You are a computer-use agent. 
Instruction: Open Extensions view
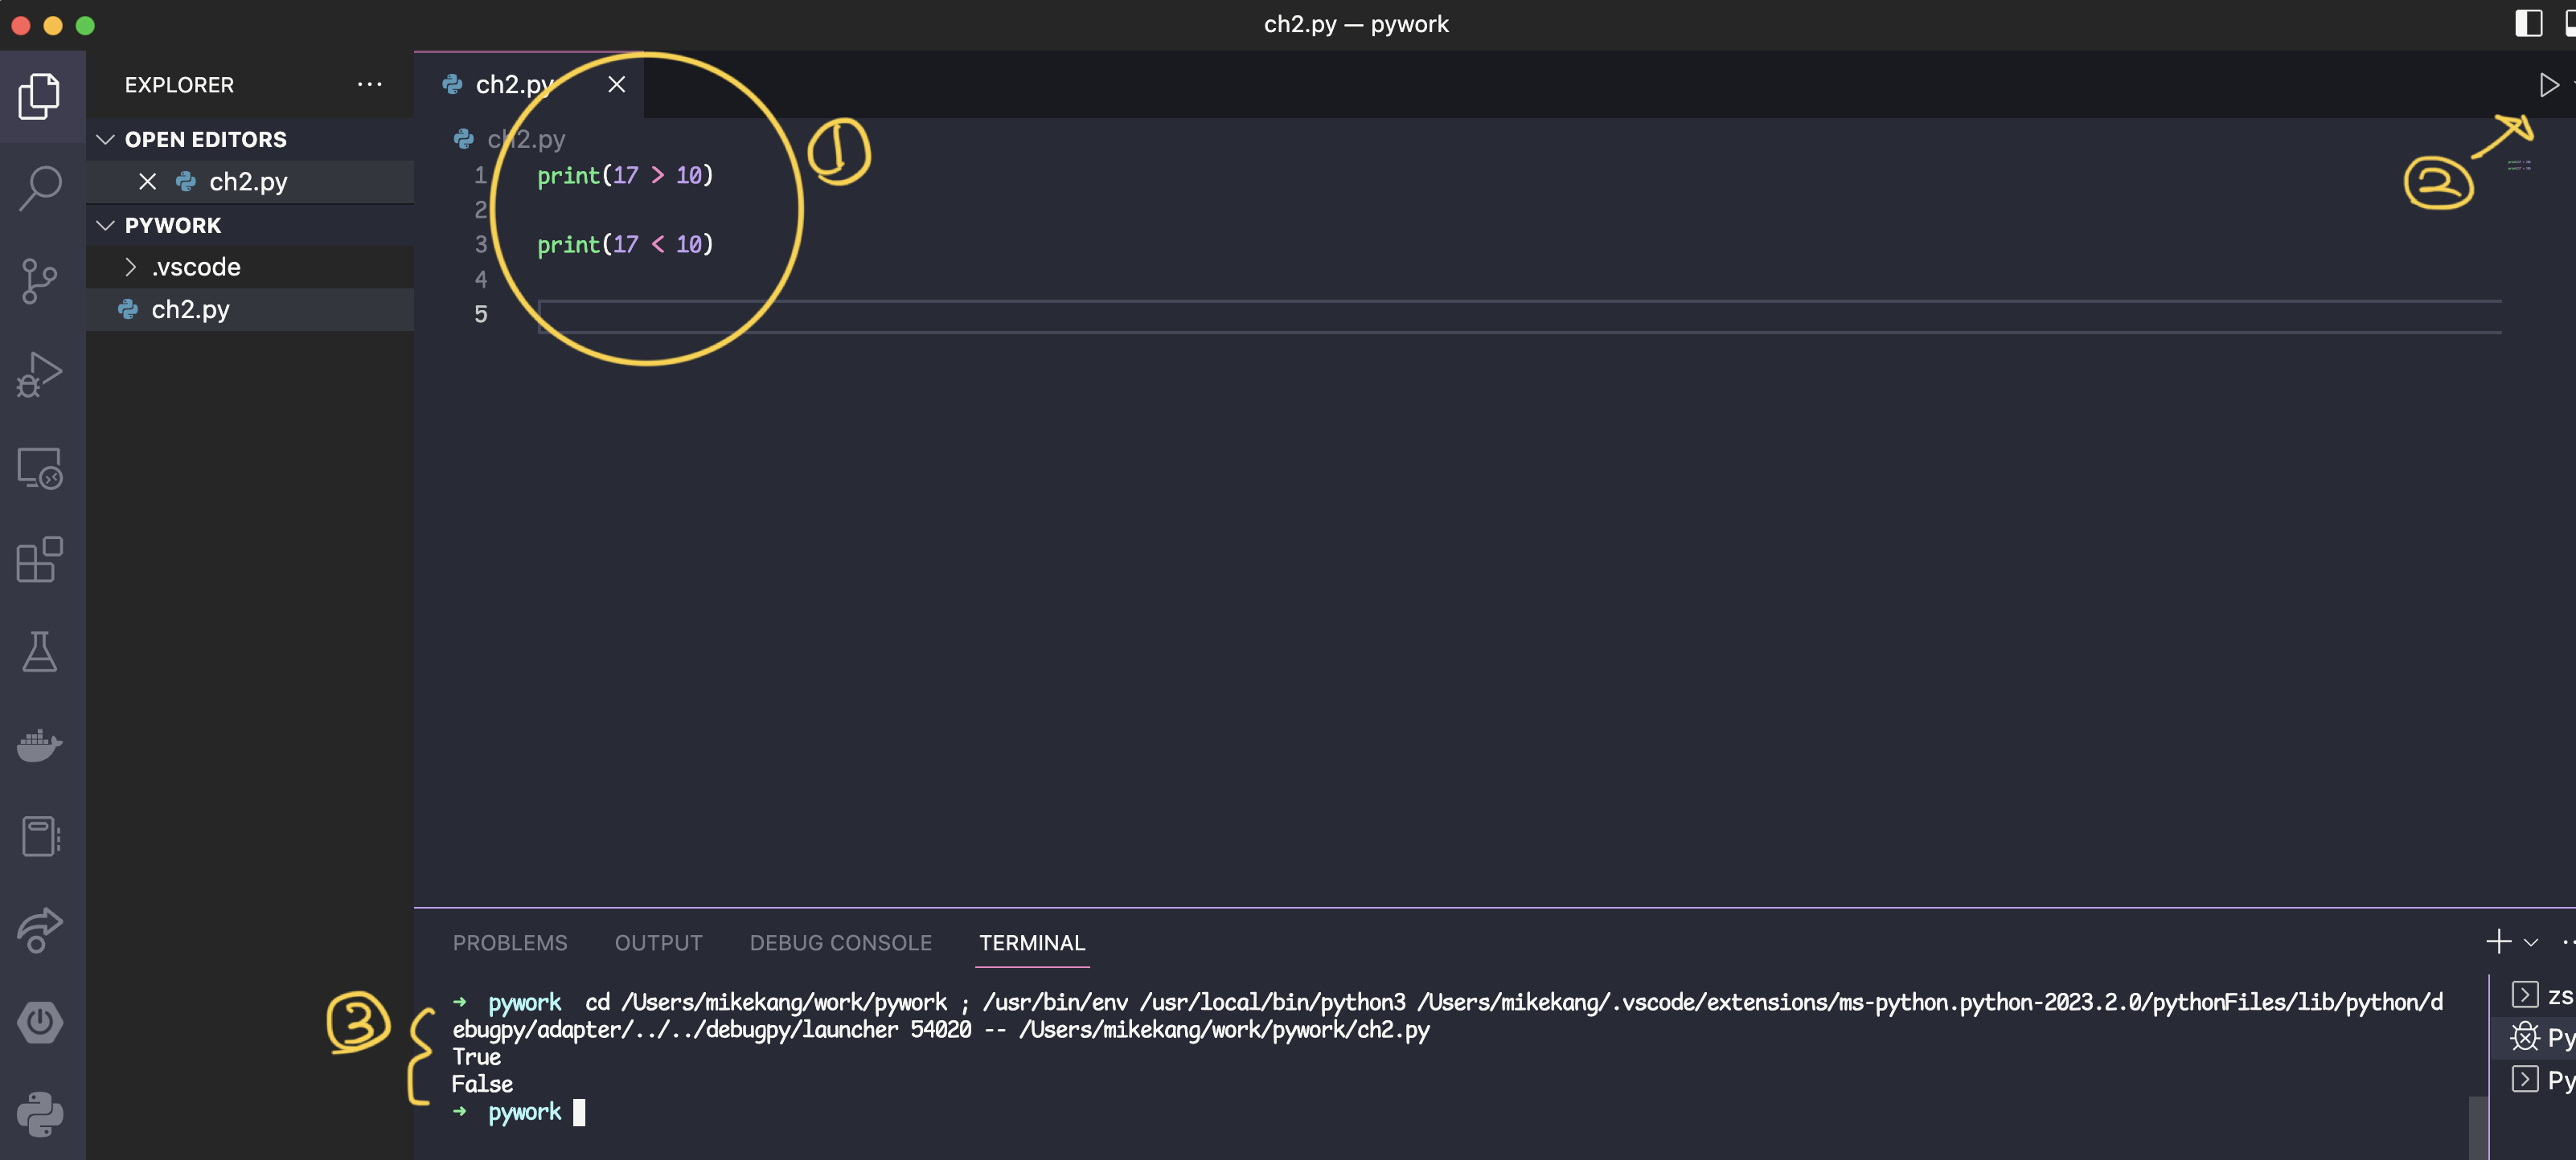40,560
